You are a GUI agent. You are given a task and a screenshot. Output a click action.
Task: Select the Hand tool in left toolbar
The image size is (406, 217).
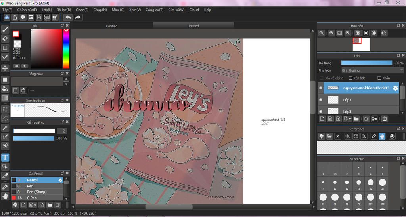pyautogui.click(x=5, y=196)
